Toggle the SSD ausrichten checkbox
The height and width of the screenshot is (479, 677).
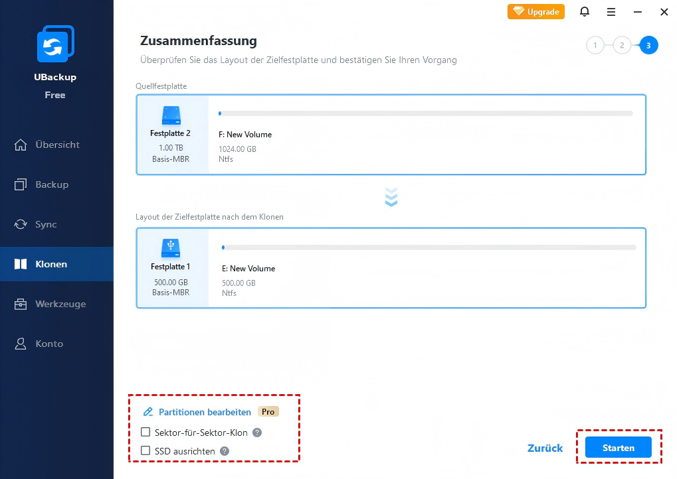146,451
